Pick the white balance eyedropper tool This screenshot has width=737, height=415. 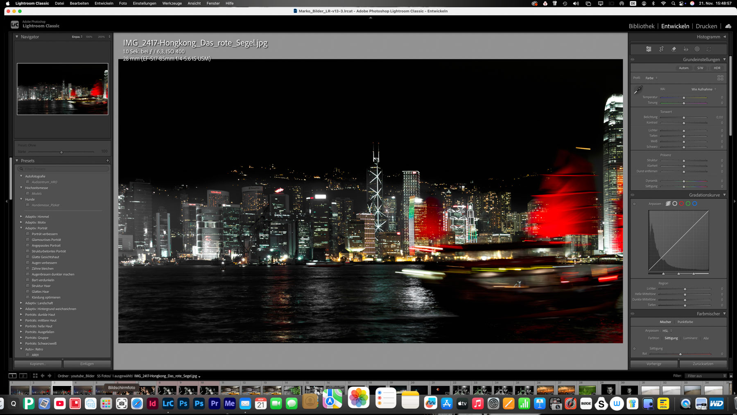coord(638,90)
